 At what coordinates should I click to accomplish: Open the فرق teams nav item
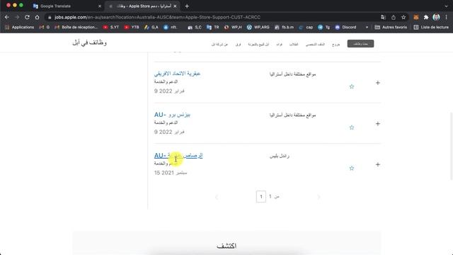pyautogui.click(x=238, y=44)
